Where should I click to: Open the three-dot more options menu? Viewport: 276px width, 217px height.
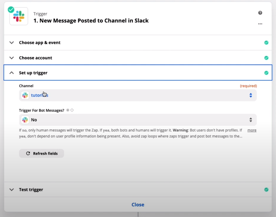coord(260,24)
